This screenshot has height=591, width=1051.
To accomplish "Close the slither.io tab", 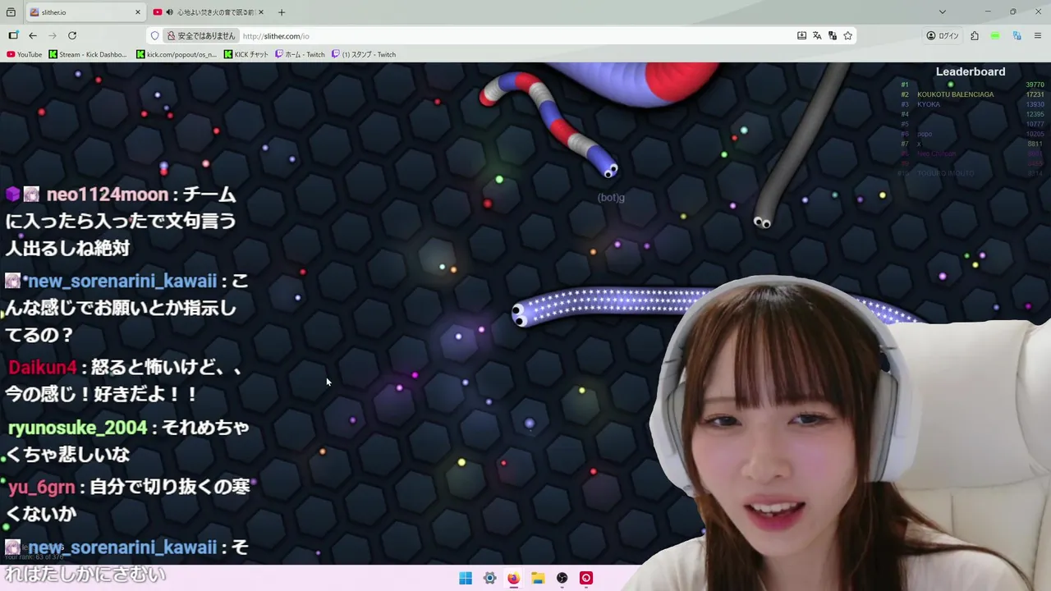I will click(x=137, y=12).
